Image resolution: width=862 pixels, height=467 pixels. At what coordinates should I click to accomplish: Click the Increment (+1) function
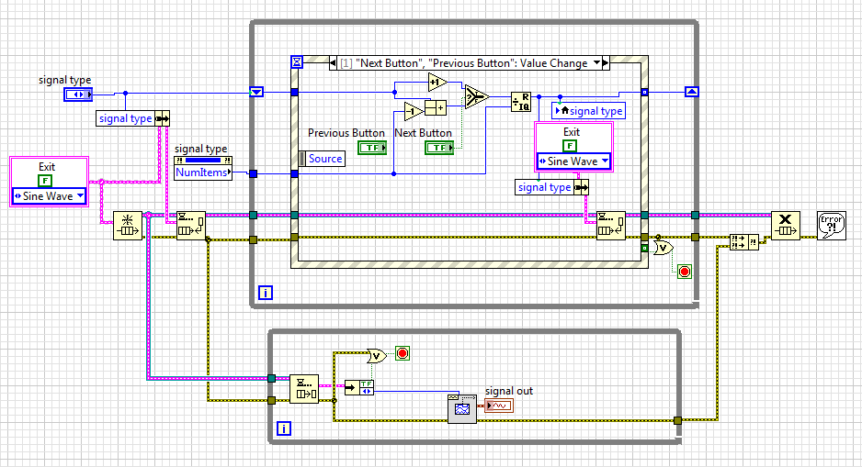pos(437,83)
